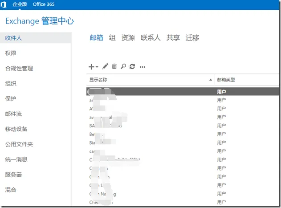281x208 pixels.
Task: Open 公用文件夹 in the sidebar
Action: coord(19,144)
